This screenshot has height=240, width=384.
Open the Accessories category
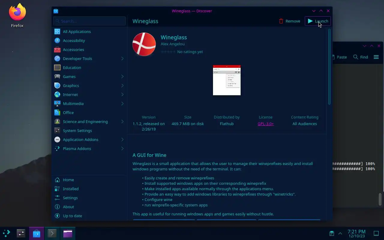pyautogui.click(x=89, y=49)
